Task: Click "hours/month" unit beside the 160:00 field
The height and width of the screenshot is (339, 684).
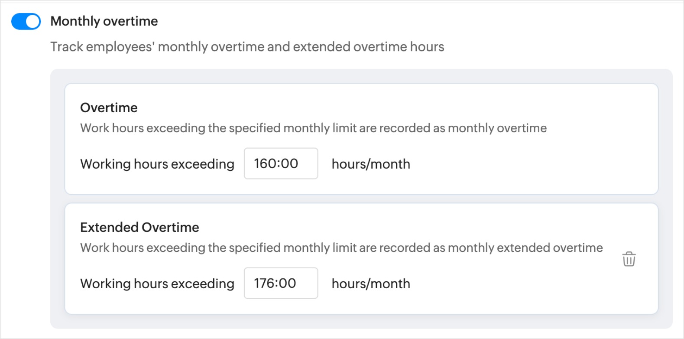Action: point(371,164)
